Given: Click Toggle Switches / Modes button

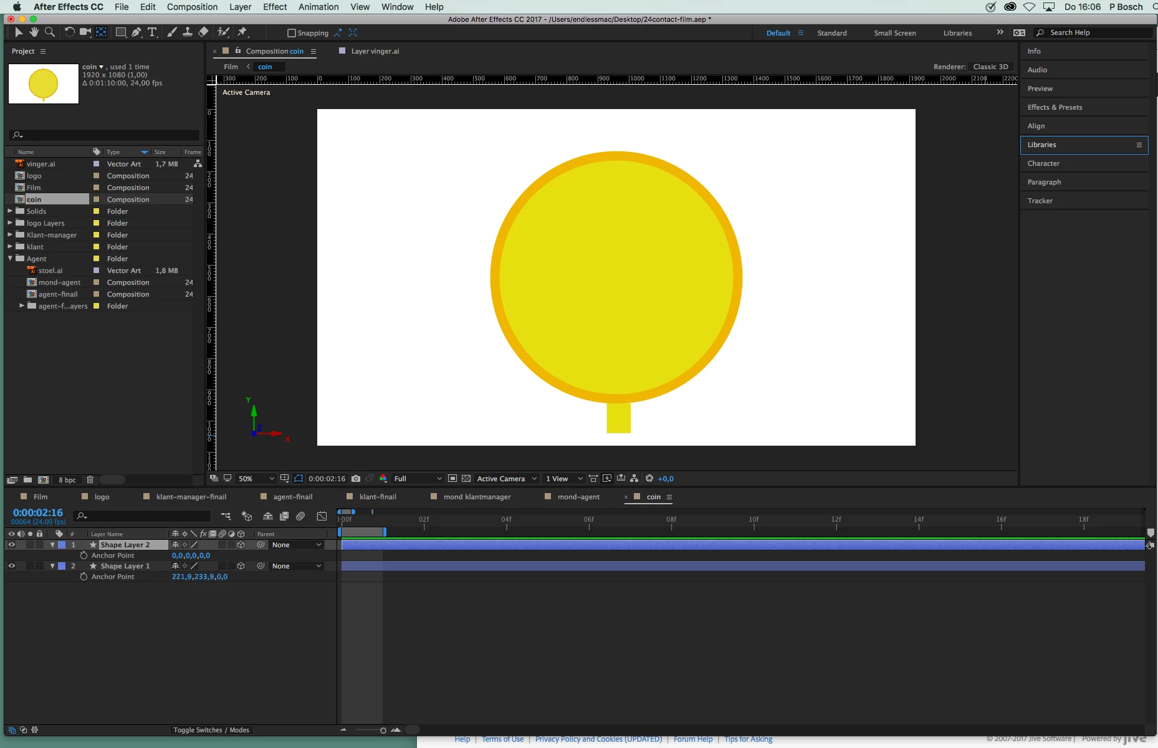Looking at the screenshot, I should pyautogui.click(x=211, y=730).
